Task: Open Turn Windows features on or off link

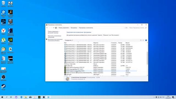Action: click(55, 40)
